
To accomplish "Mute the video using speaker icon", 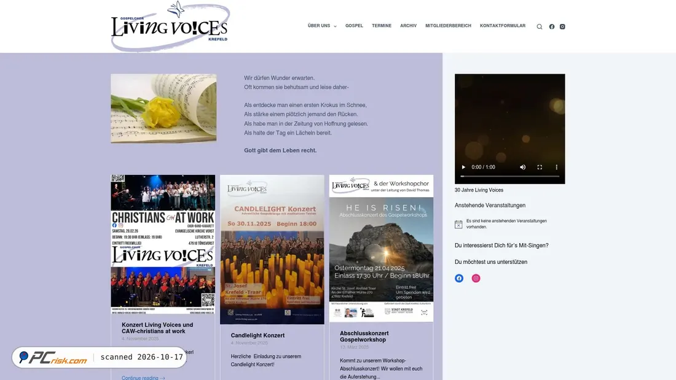I will [x=522, y=167].
